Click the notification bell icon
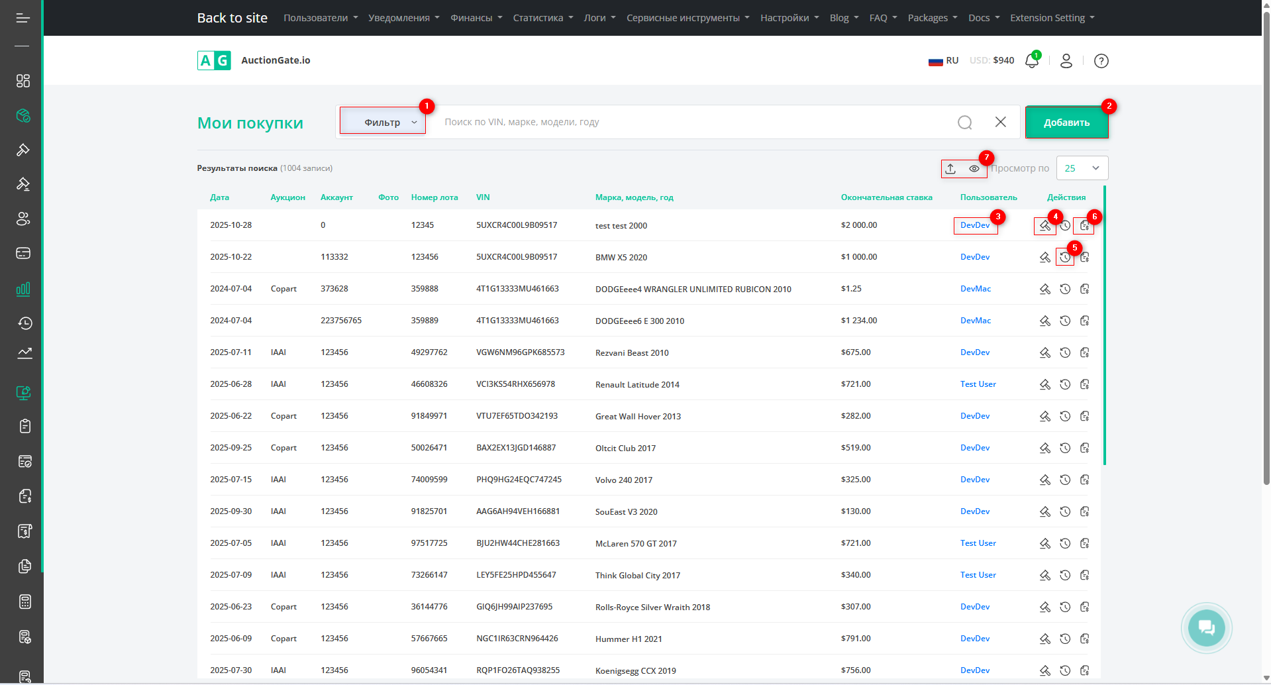Image resolution: width=1271 pixels, height=685 pixels. 1031,61
